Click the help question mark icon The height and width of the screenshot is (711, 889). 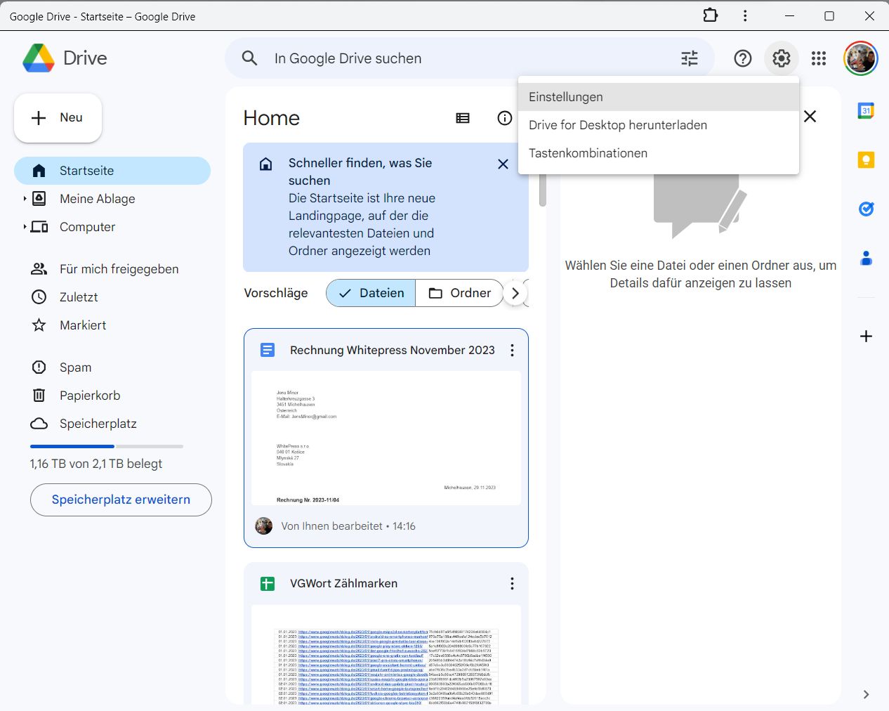point(742,58)
